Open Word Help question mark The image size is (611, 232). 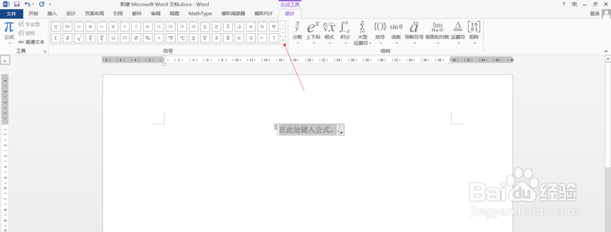click(x=563, y=4)
